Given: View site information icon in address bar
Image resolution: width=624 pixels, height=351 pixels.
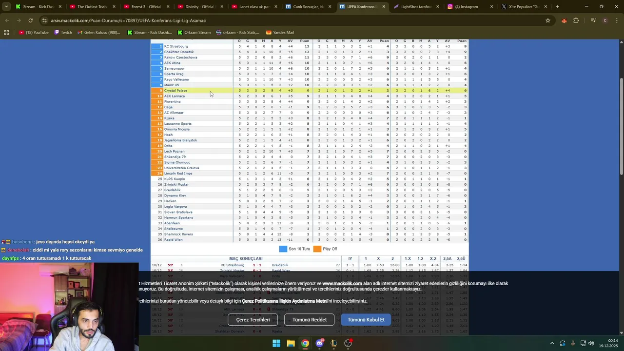Looking at the screenshot, I should pyautogui.click(x=45, y=20).
